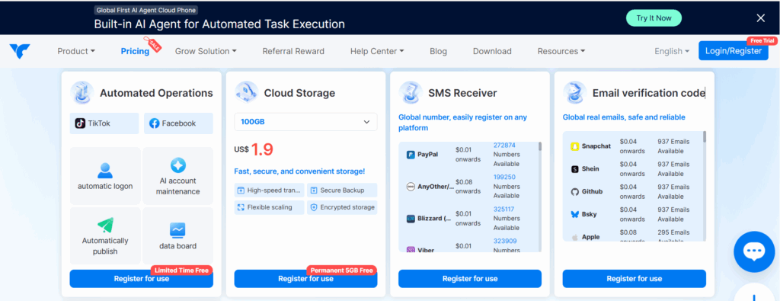Go to the Pricing page
Viewport: 780px width, 301px height.
[135, 51]
